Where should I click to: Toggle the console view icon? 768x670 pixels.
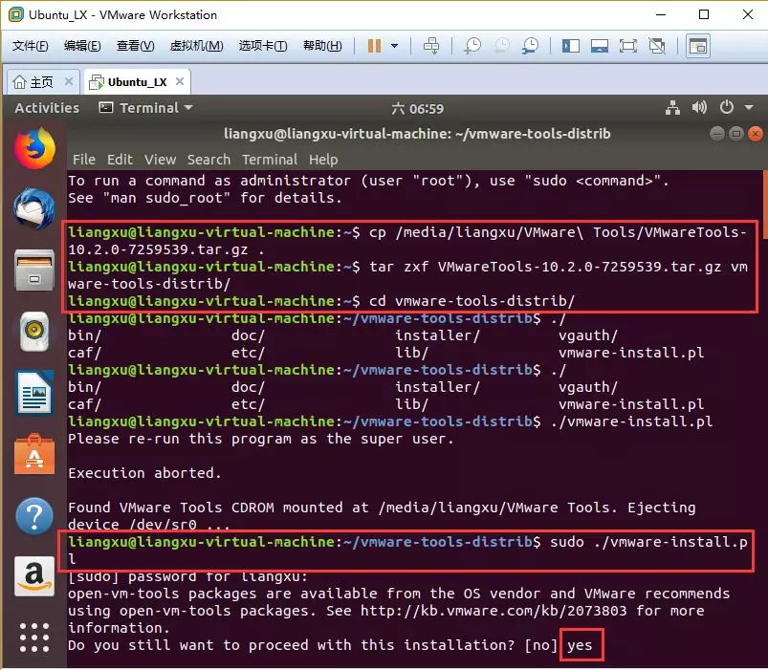click(x=698, y=46)
